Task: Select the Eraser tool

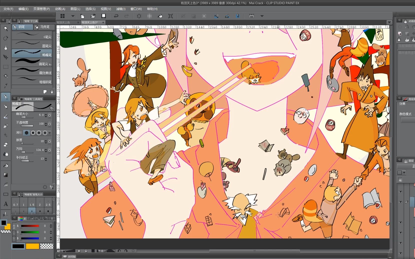Action: click(6, 145)
